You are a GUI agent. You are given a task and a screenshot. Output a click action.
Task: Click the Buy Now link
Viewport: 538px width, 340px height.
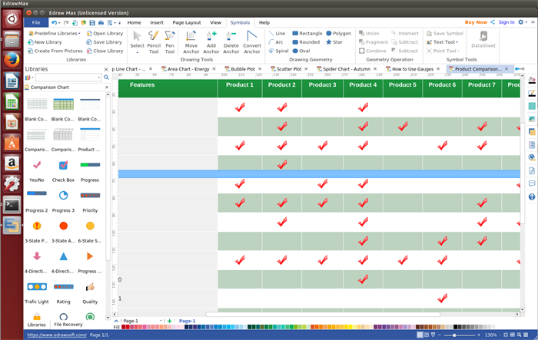point(476,22)
